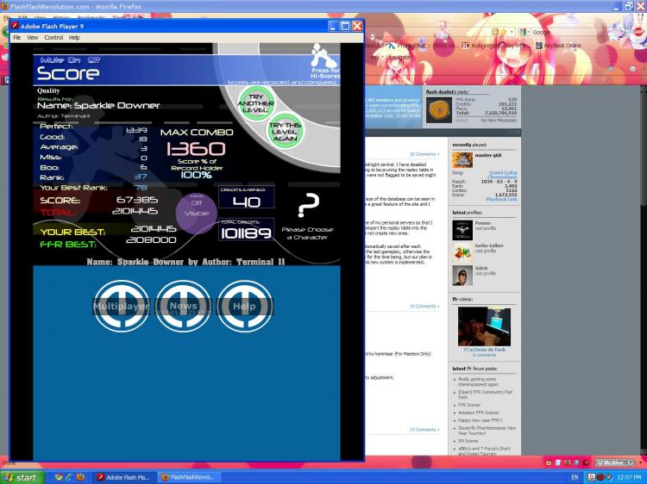This screenshot has width=647, height=484.
Task: Open the Playback Link
Action: (501, 199)
